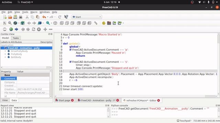This screenshot has height=123, width=220.
Task: Click the web Zoom Out minus icon
Action: [x=51, y=29]
